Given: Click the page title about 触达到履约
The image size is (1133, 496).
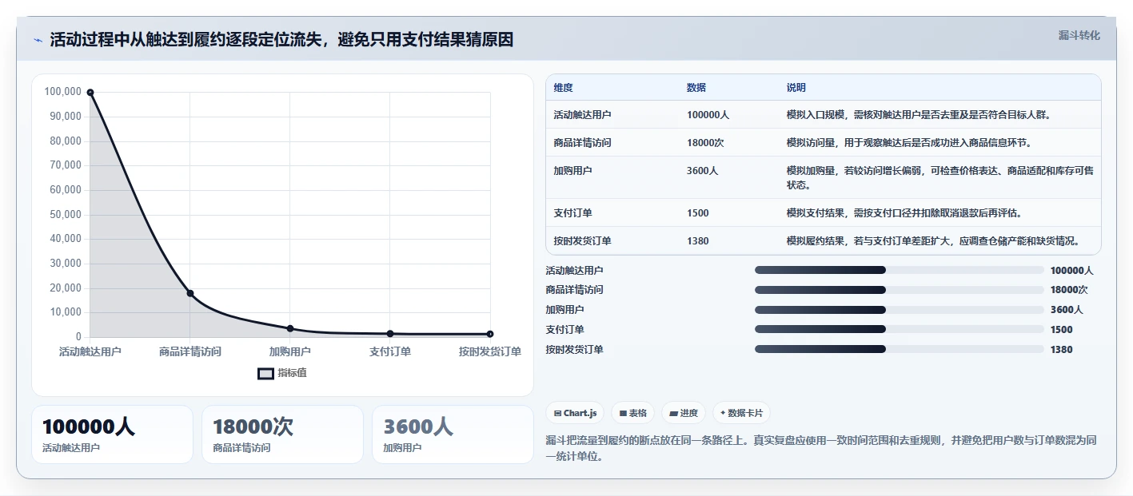Looking at the screenshot, I should (281, 40).
